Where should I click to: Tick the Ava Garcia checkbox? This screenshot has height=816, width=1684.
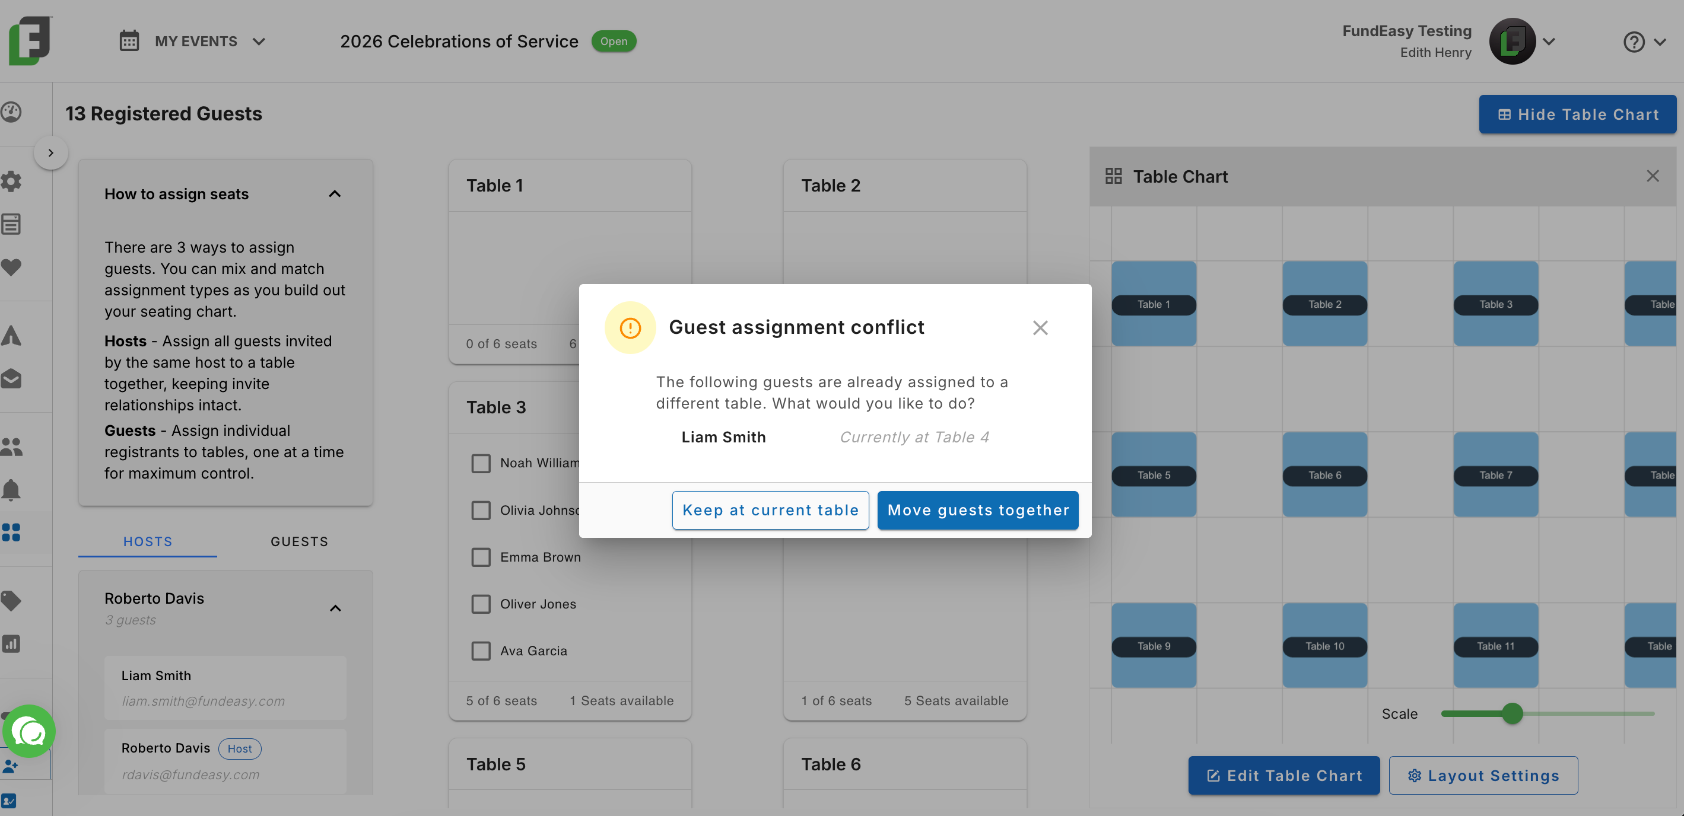click(481, 651)
